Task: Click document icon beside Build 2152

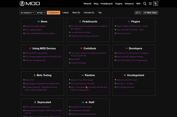Action: [x=24, y=80]
